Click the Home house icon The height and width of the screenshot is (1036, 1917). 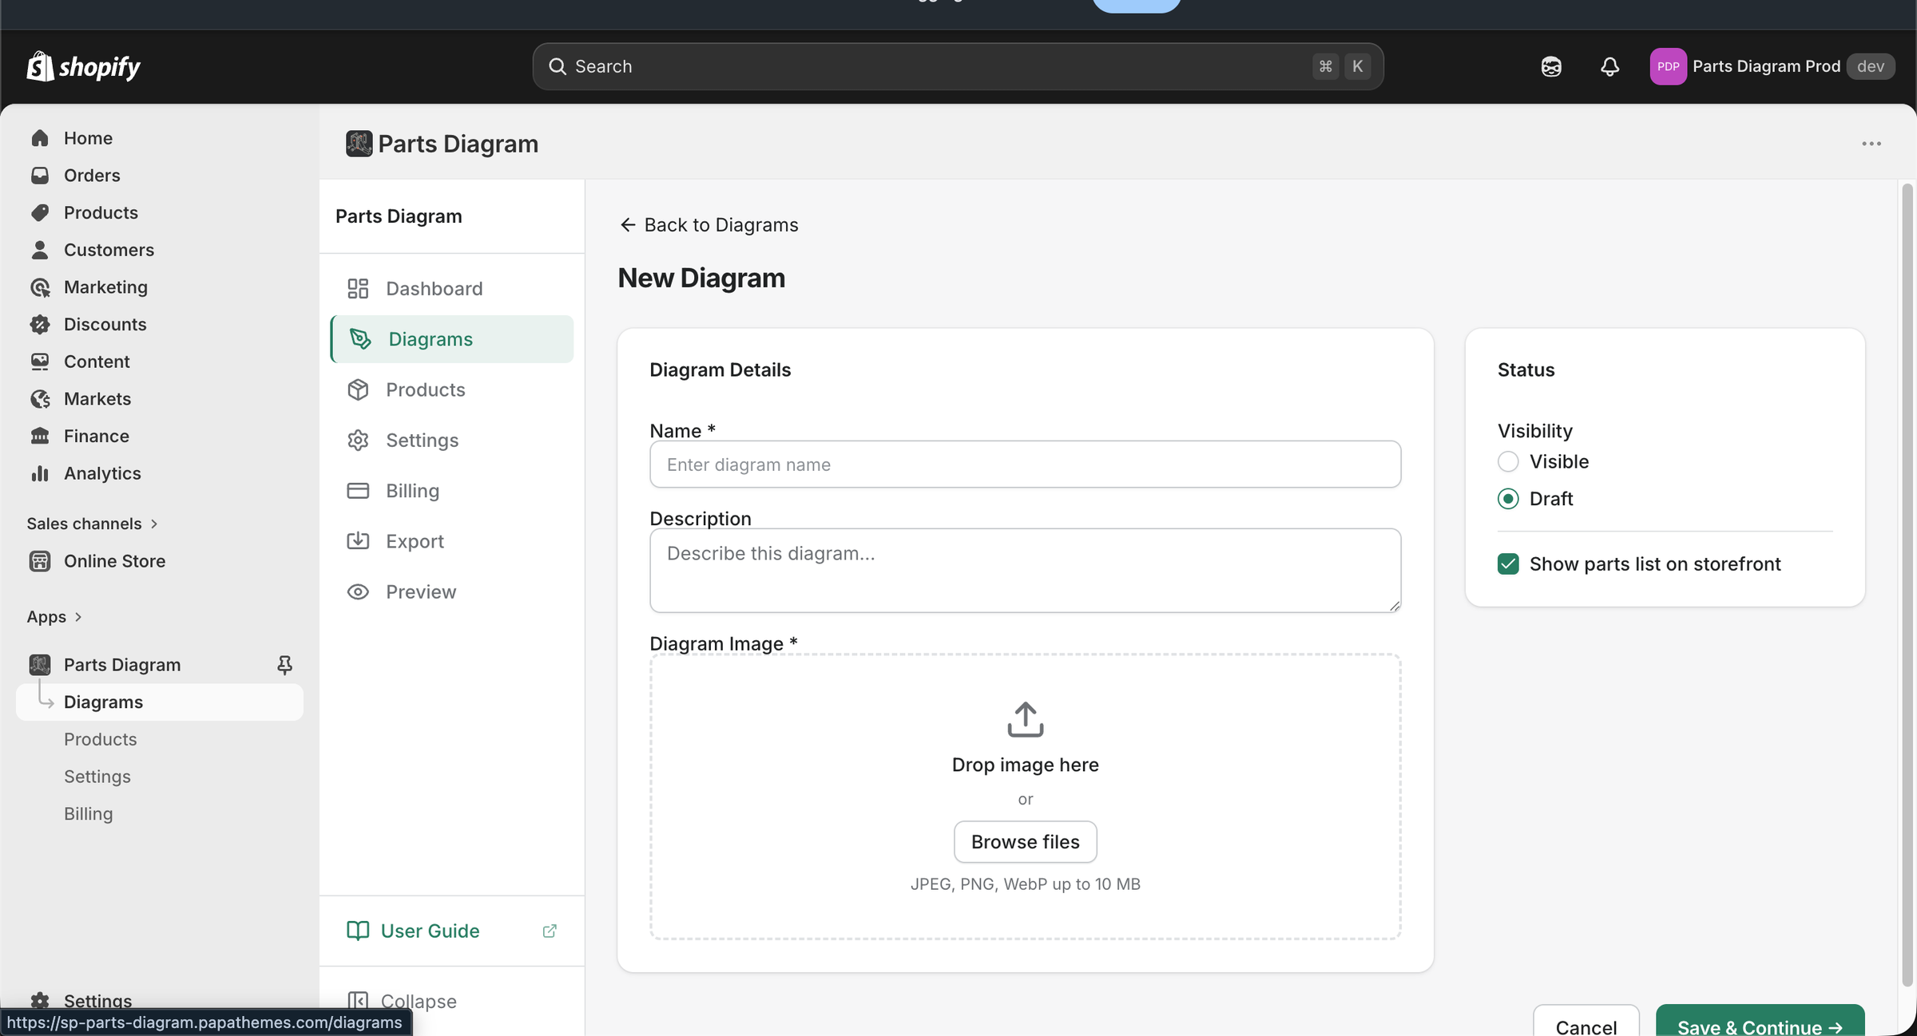[40, 138]
